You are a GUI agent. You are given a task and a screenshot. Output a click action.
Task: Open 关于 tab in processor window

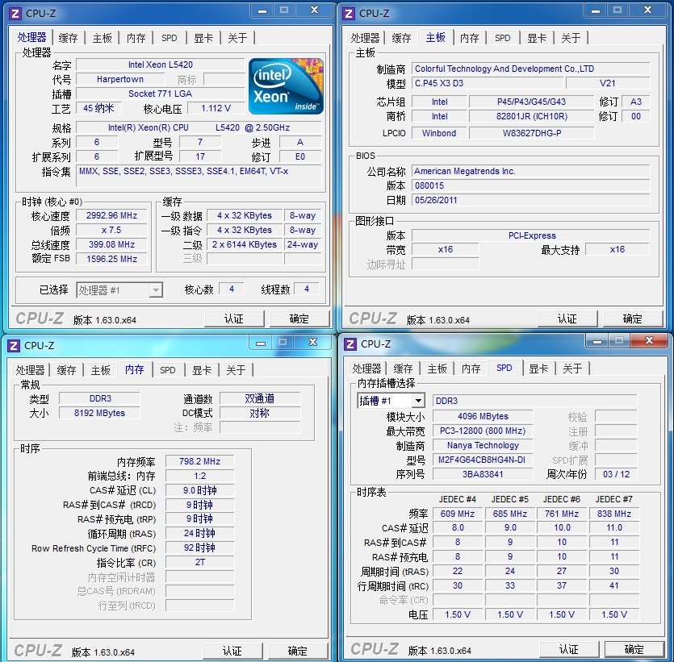[237, 38]
